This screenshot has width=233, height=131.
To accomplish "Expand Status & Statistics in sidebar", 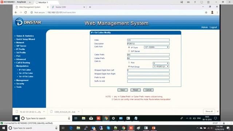I will [x=25, y=36].
